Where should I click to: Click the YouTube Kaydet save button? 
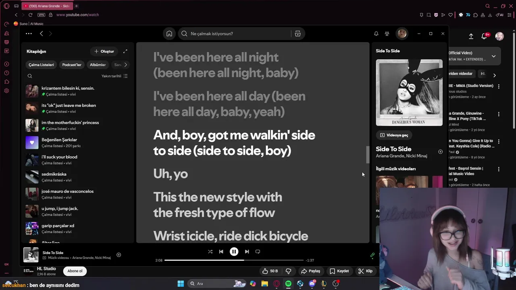click(339, 271)
